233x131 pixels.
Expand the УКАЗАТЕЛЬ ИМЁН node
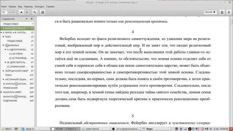click(1, 92)
